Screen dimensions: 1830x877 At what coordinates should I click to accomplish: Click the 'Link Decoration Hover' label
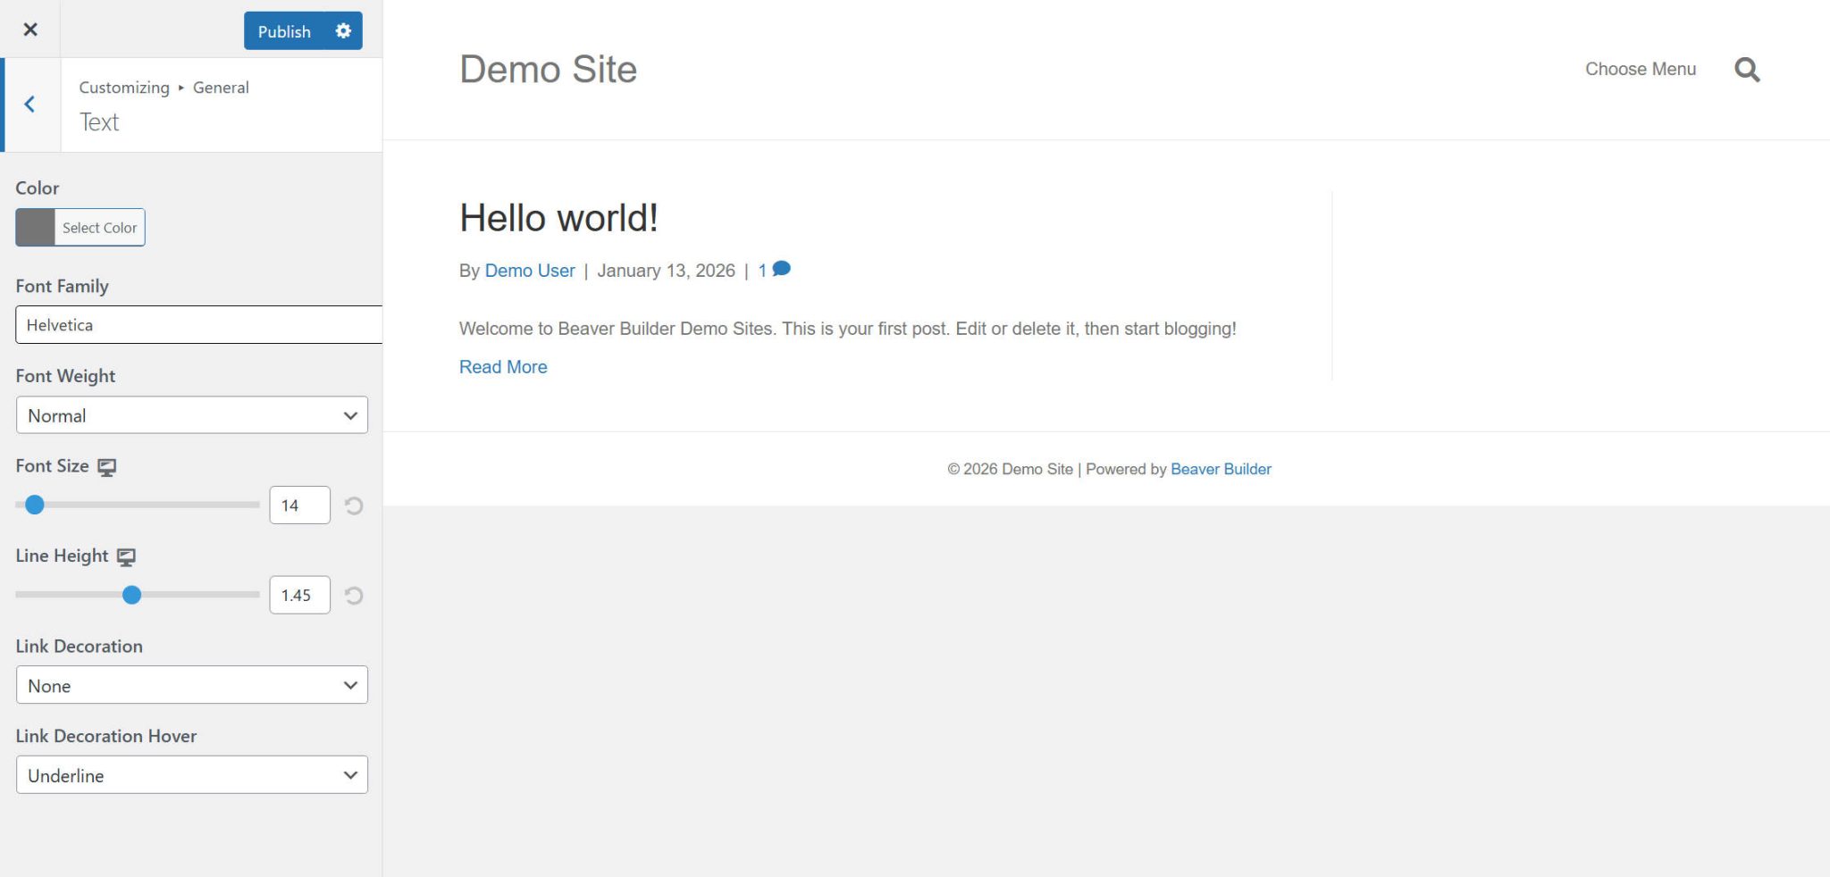106,736
